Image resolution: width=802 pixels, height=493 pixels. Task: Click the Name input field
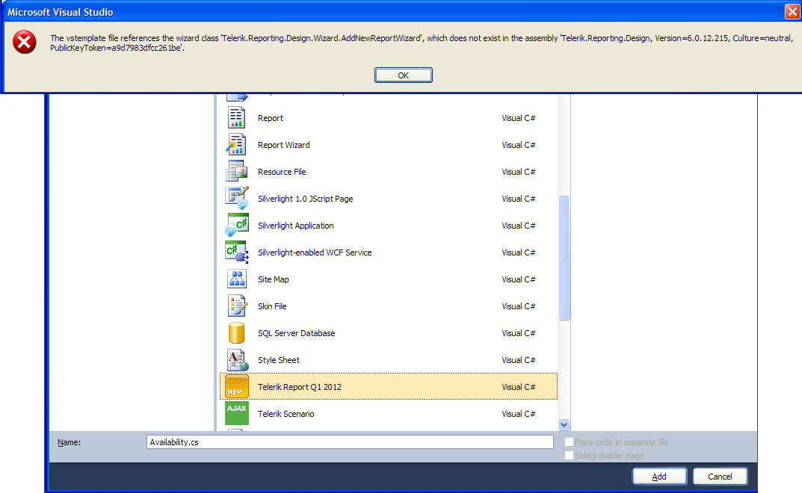pyautogui.click(x=350, y=442)
